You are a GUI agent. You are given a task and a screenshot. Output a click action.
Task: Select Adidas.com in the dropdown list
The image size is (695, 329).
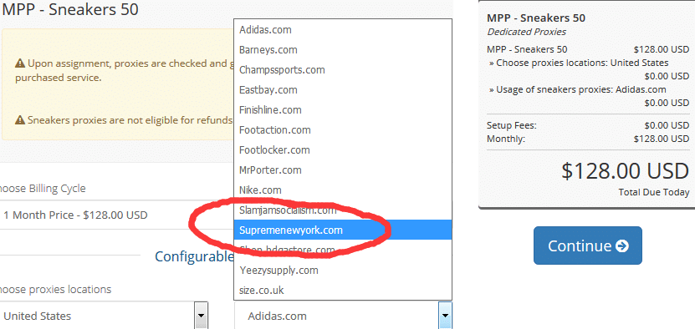(343, 30)
